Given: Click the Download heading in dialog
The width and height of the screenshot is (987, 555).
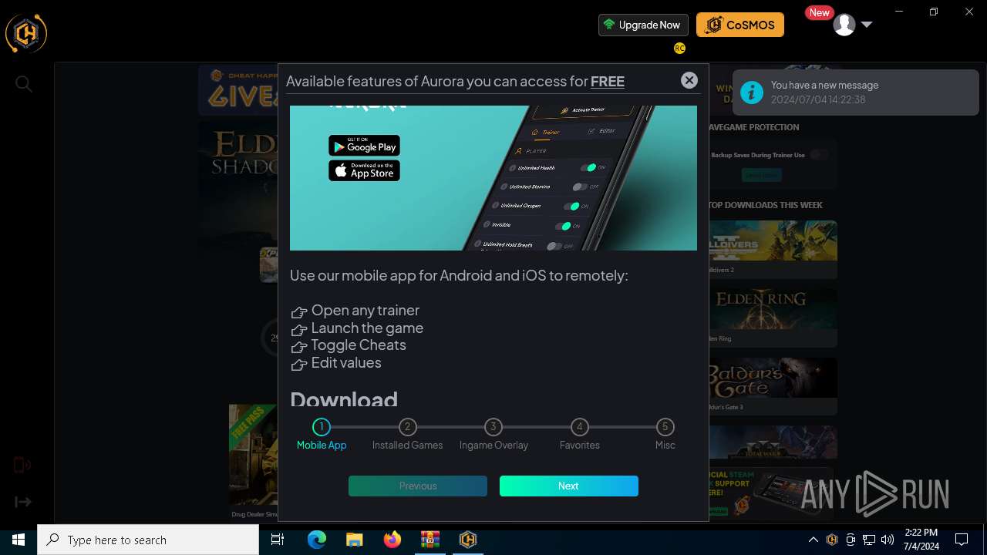Looking at the screenshot, I should (344, 399).
